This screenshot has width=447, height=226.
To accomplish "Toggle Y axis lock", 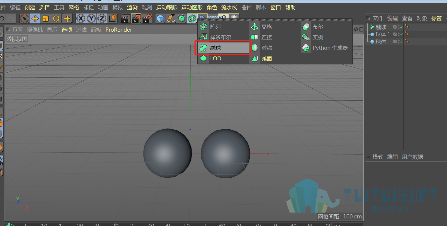I will (x=91, y=19).
